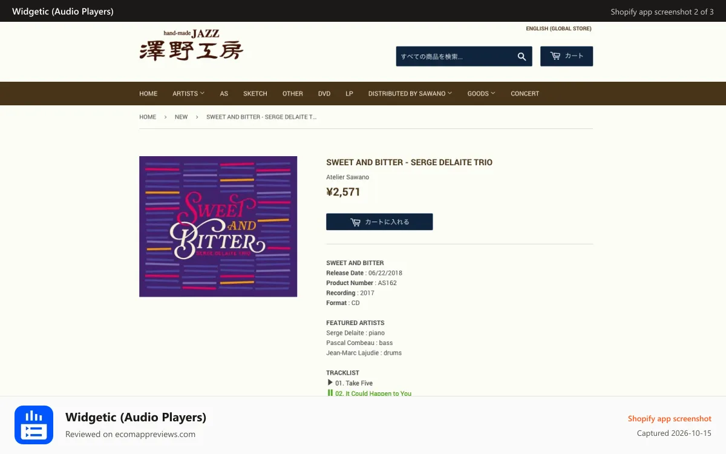Click NEW in the breadcrumb
The height and width of the screenshot is (454, 726).
pos(181,117)
